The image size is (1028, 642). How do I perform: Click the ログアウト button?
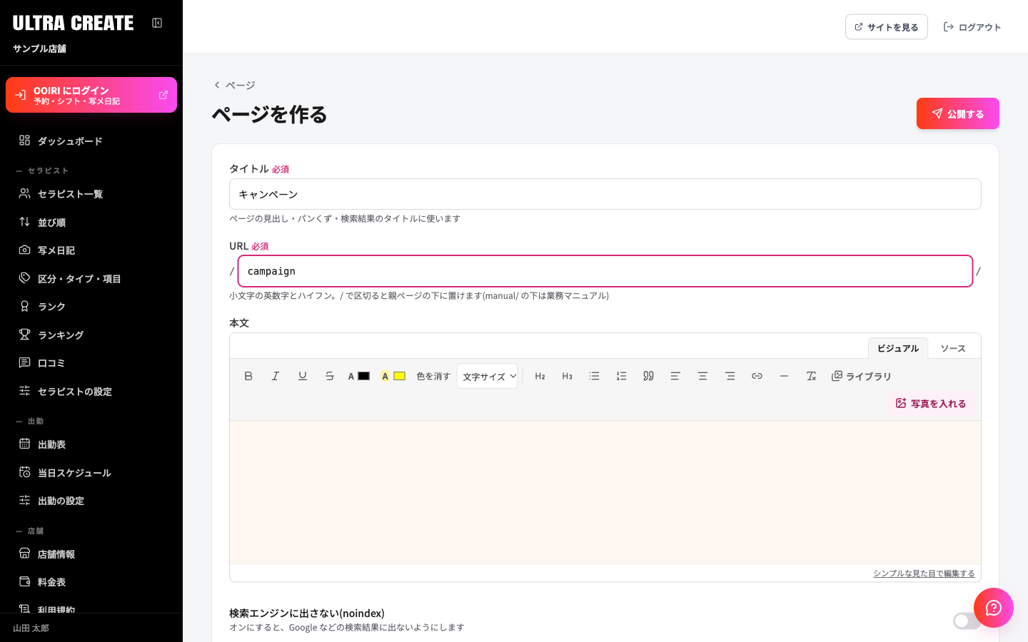coord(972,27)
